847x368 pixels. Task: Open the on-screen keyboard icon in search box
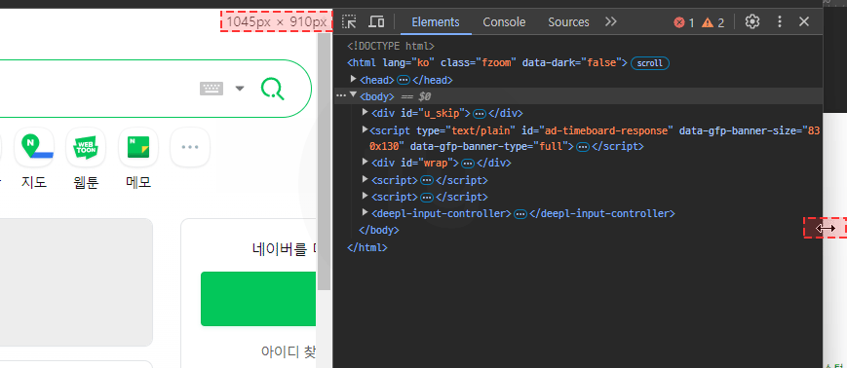[x=212, y=89]
